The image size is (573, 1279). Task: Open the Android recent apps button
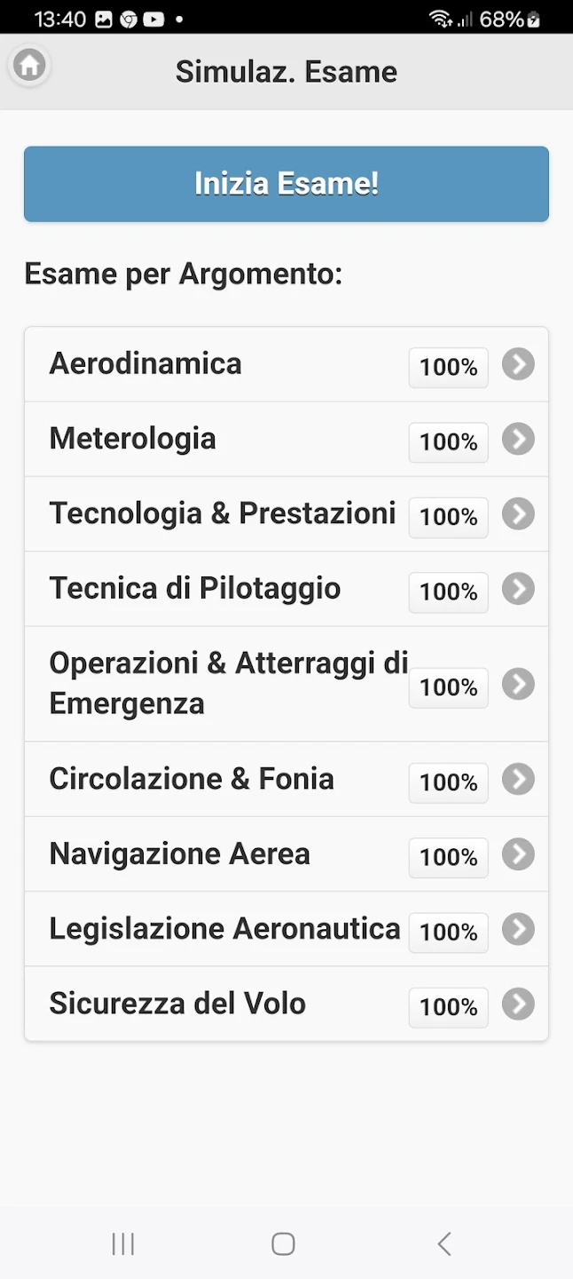tap(123, 1243)
